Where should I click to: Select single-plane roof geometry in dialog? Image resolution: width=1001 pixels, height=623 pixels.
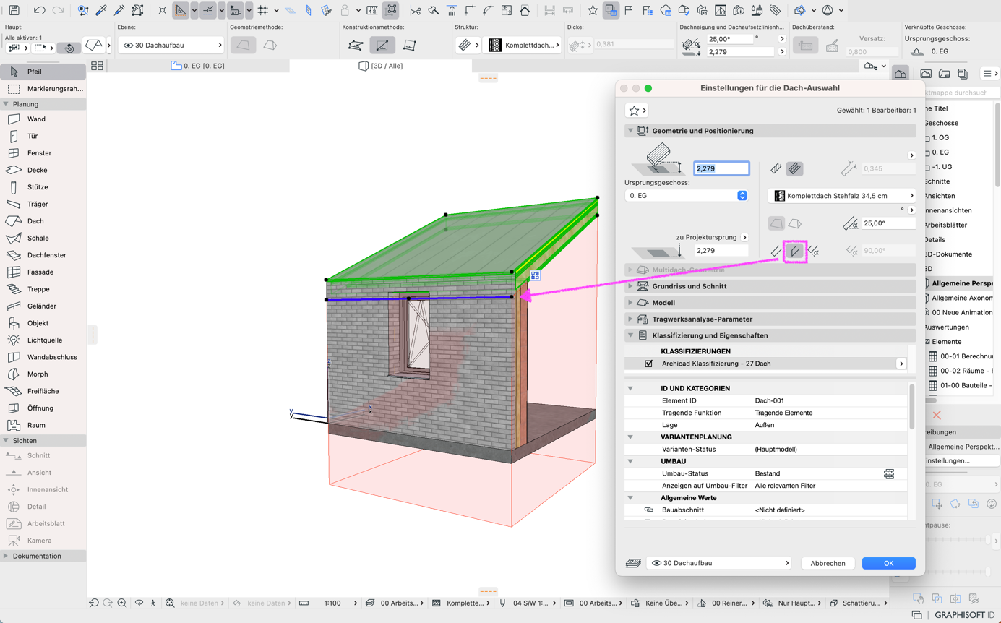pyautogui.click(x=776, y=223)
